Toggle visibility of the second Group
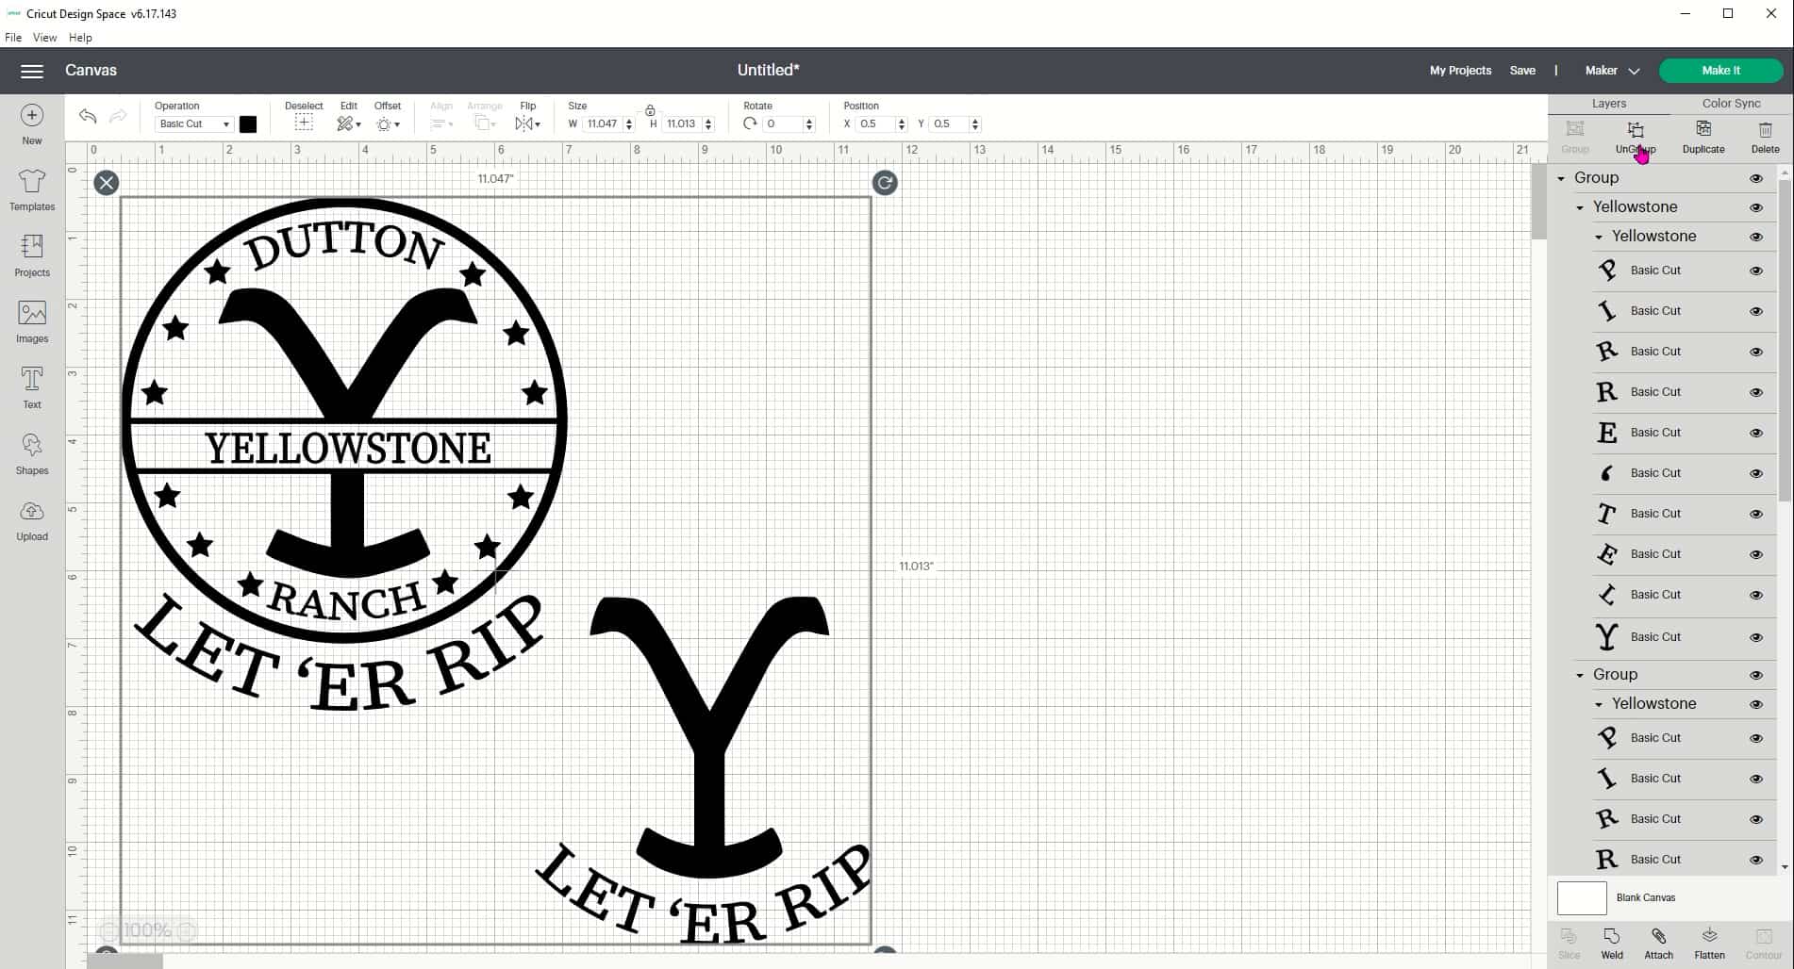 [1756, 675]
